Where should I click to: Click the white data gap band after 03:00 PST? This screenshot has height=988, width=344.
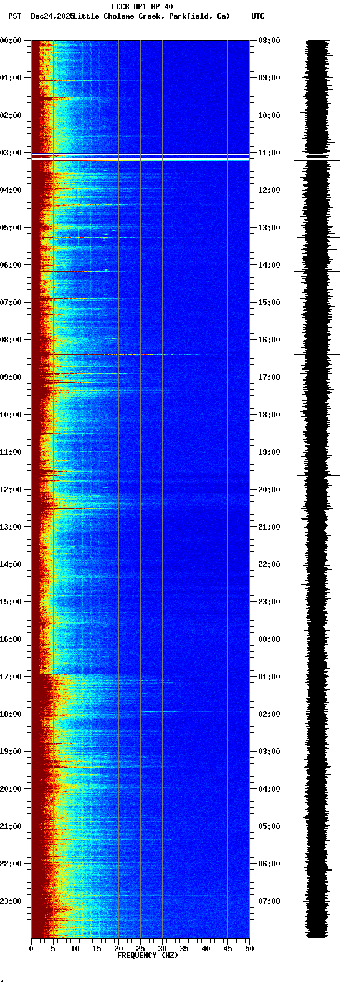[140, 159]
